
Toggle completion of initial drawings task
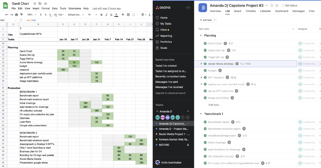[x=205, y=143]
